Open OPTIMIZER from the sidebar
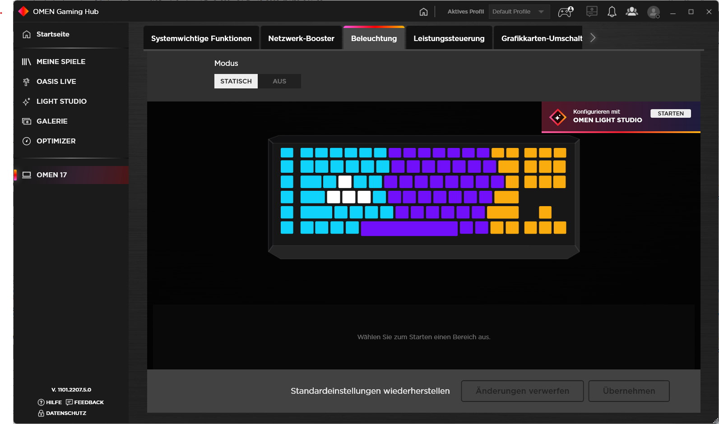Image resolution: width=719 pixels, height=424 pixels. tap(71, 141)
